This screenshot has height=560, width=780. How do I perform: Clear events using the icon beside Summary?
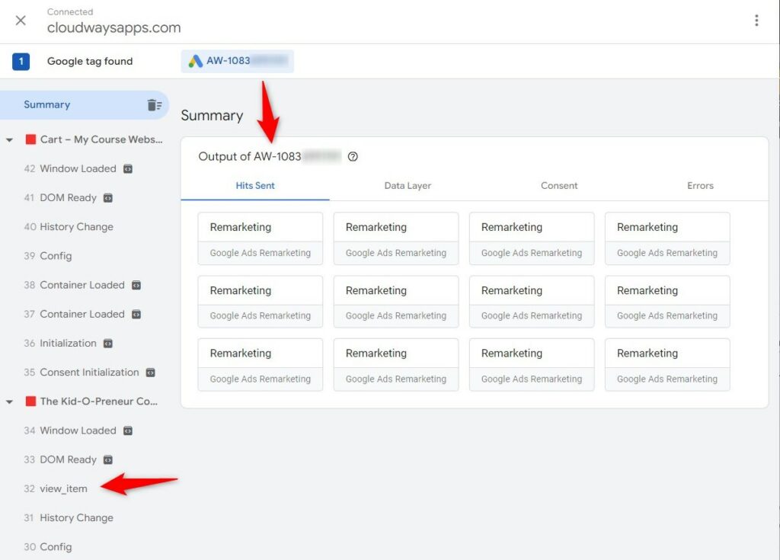154,105
